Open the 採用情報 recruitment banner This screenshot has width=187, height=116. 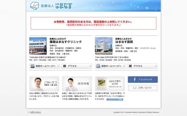[x=77, y=84]
